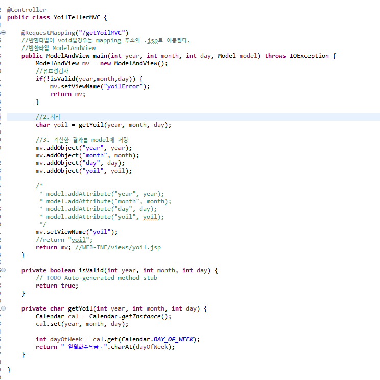Click mv.addObject("yoil", yoil) line
Screen dimensions: 380x380
pyautogui.click(x=84, y=171)
